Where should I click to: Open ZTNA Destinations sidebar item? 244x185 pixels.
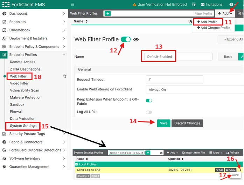25,69
